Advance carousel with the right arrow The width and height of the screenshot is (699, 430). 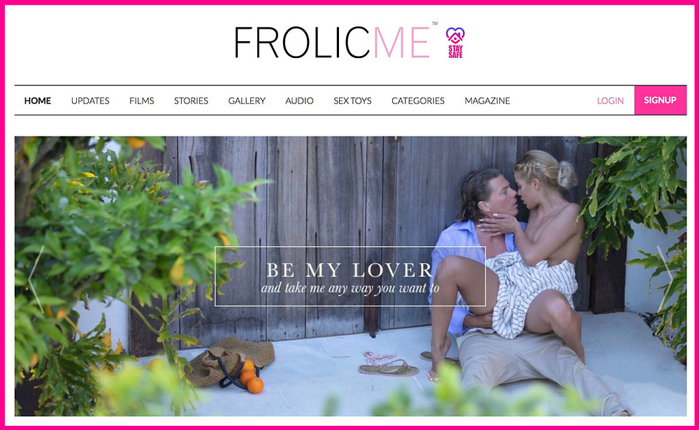pyautogui.click(x=665, y=279)
